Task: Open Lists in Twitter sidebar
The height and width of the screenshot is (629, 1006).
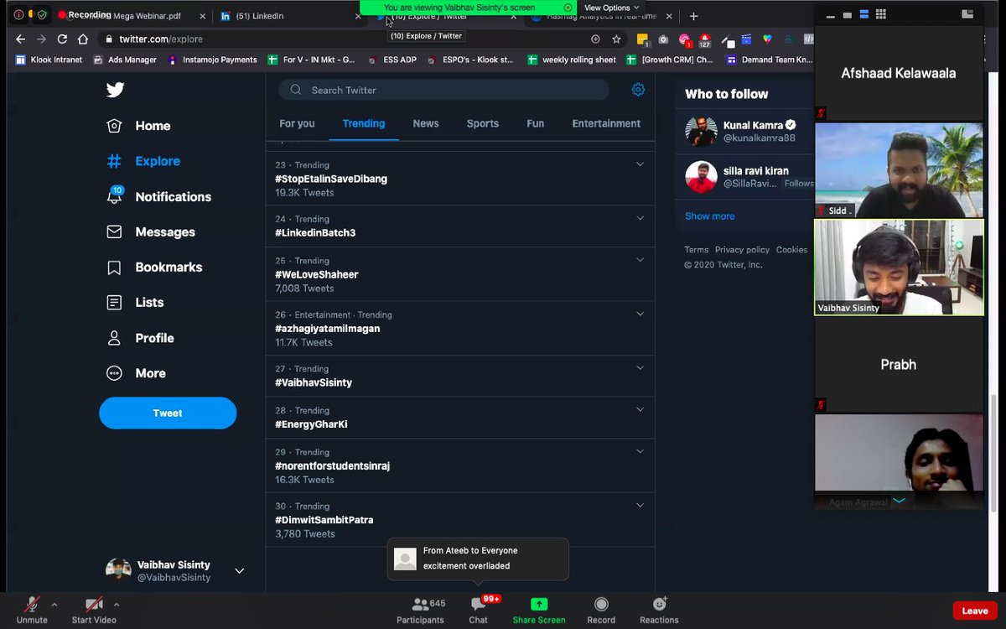Action: [135, 302]
